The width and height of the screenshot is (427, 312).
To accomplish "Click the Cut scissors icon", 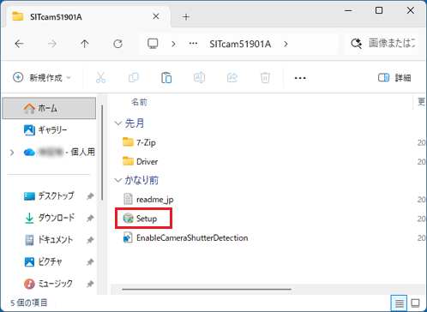I will coord(100,77).
